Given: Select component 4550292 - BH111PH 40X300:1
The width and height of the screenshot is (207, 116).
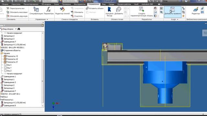Looking at the screenshot, I should 12,47.
